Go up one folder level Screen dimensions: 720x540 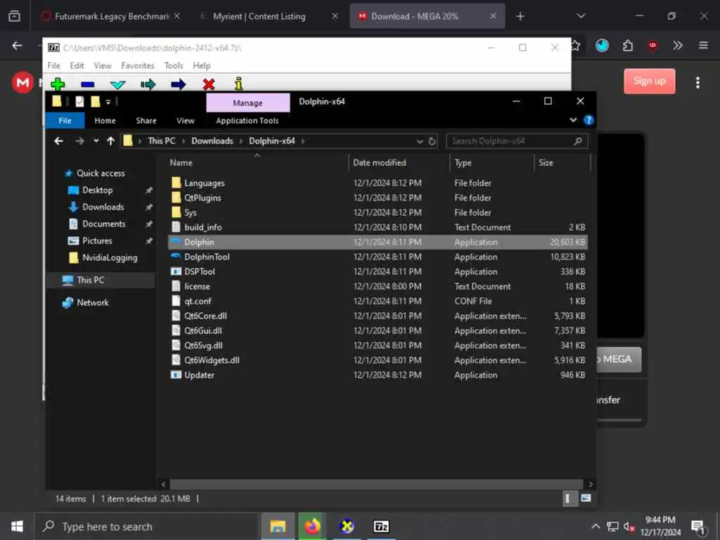tap(110, 141)
